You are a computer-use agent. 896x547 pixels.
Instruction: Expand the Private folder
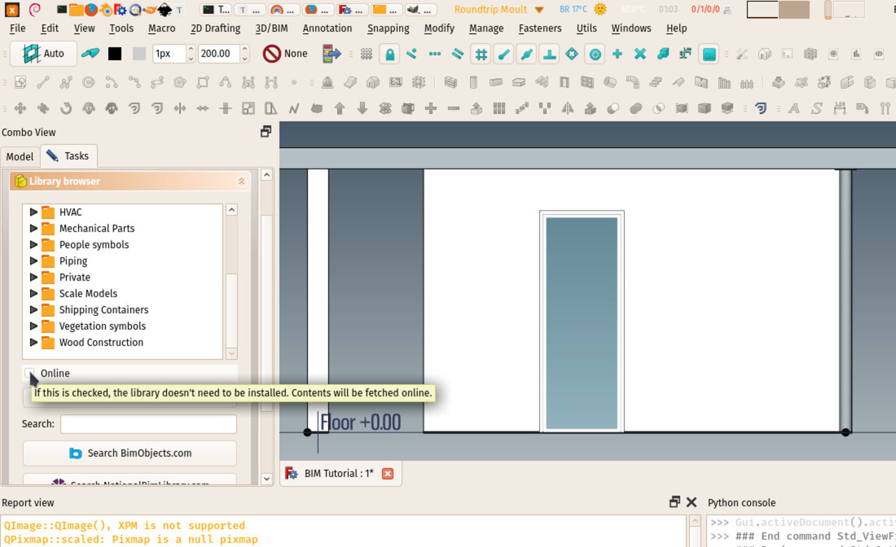pyautogui.click(x=33, y=277)
